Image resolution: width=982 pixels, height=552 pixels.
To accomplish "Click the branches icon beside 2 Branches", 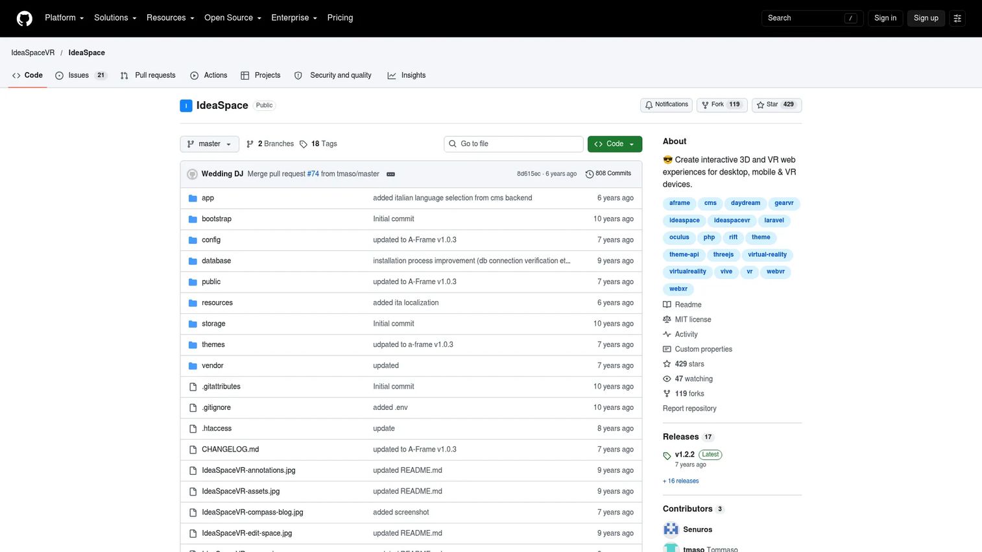I will click(x=250, y=144).
